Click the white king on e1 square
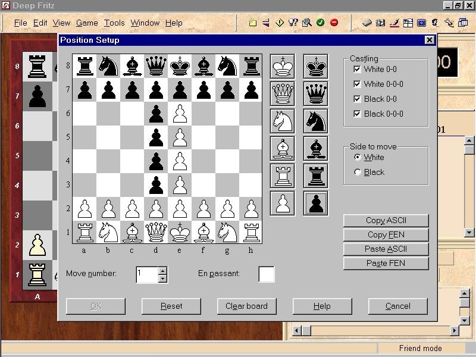Image resolution: width=476 pixels, height=357 pixels. (180, 232)
